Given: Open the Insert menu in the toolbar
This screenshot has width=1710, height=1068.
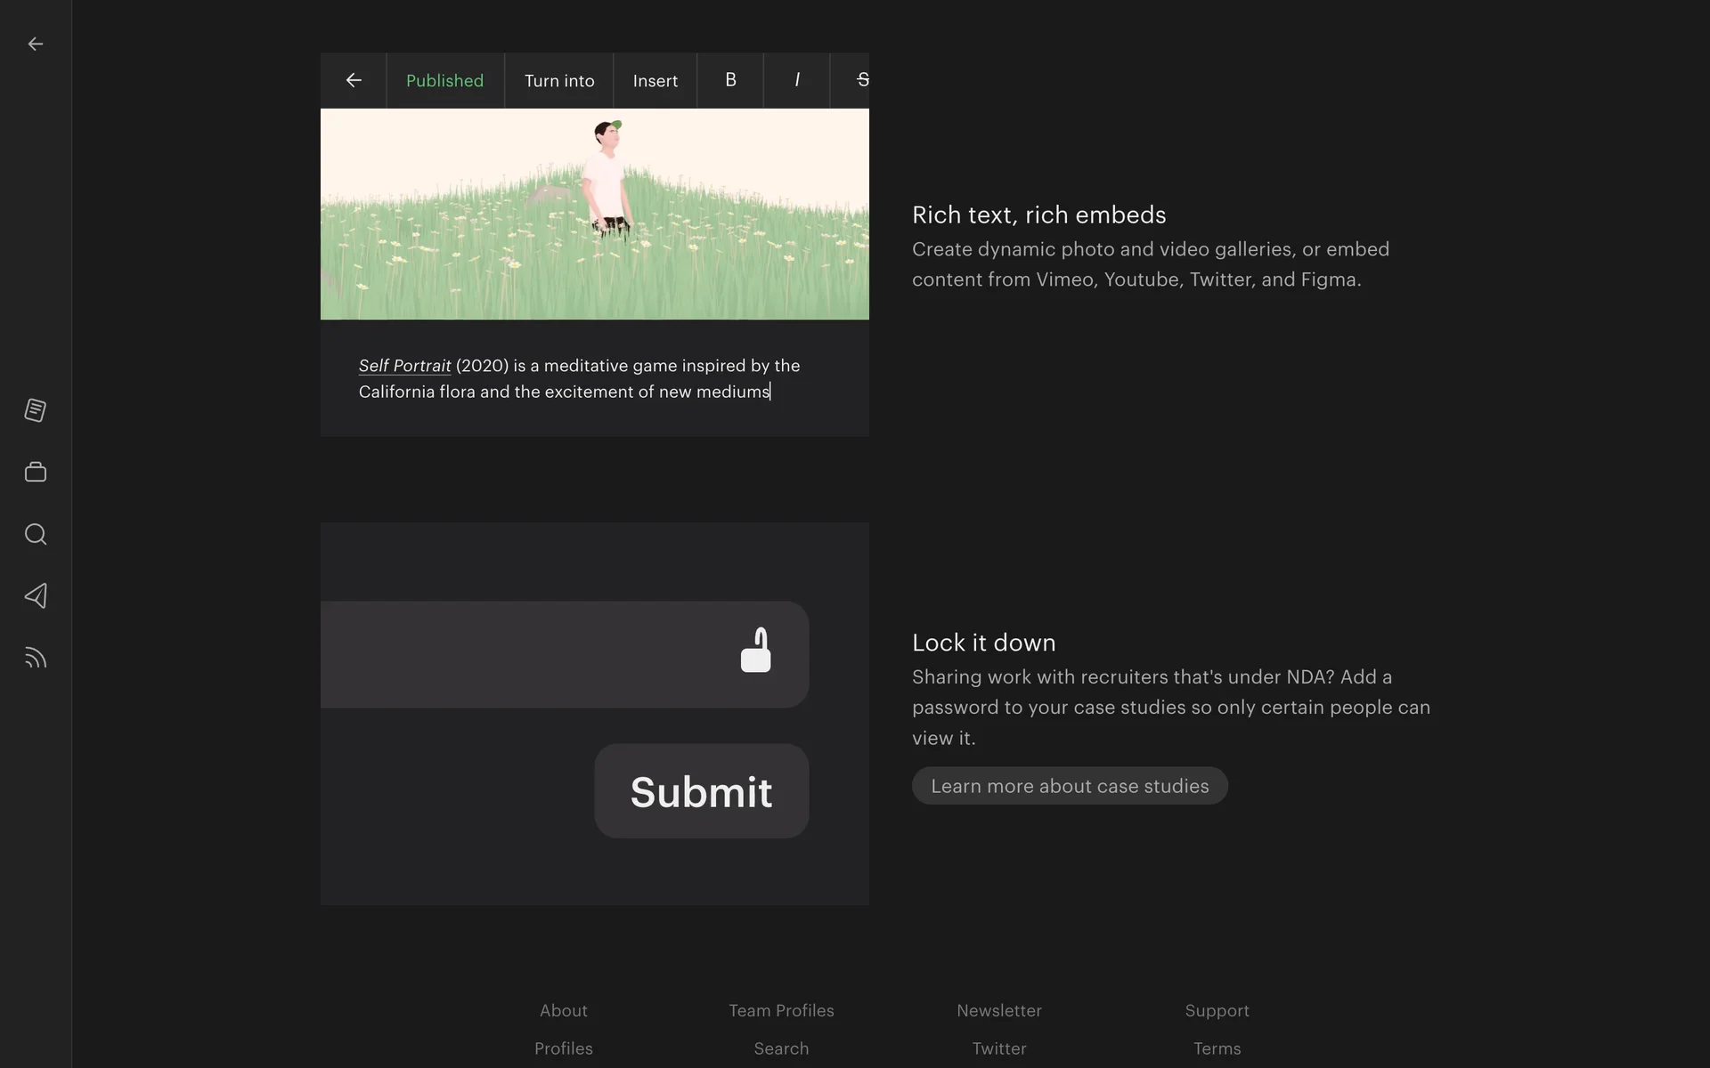Looking at the screenshot, I should [655, 80].
